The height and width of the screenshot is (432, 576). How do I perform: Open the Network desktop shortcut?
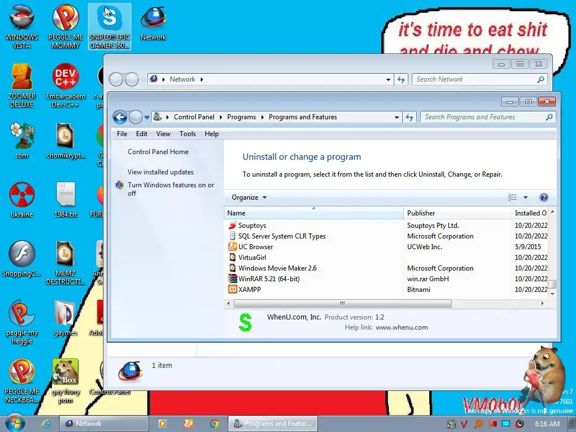(x=153, y=22)
